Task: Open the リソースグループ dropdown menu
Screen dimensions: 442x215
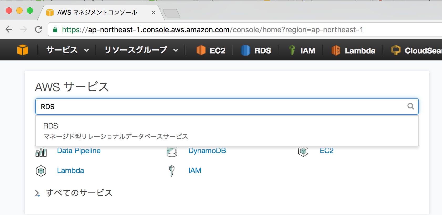Action: coord(141,50)
